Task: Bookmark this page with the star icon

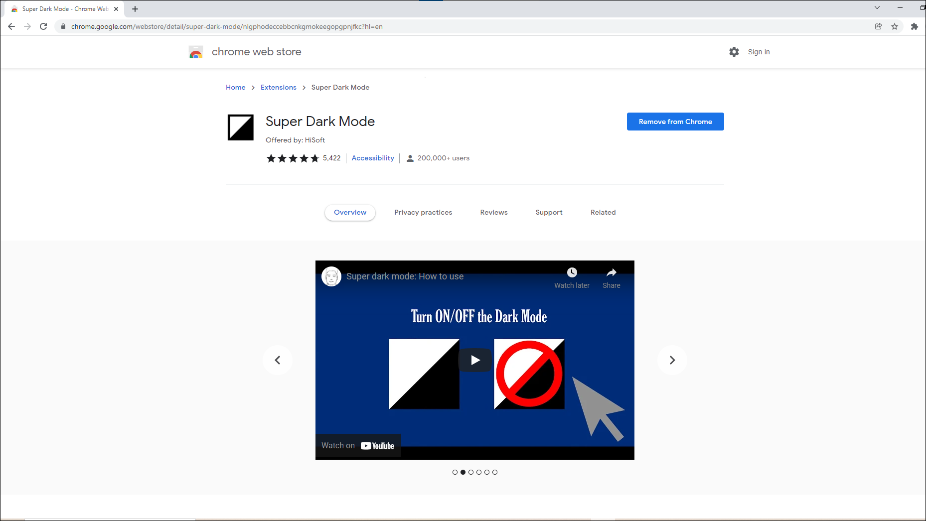Action: click(x=895, y=26)
